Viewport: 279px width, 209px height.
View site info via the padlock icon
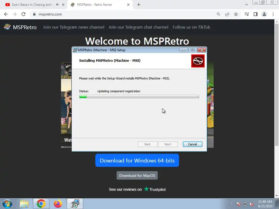pyautogui.click(x=34, y=14)
